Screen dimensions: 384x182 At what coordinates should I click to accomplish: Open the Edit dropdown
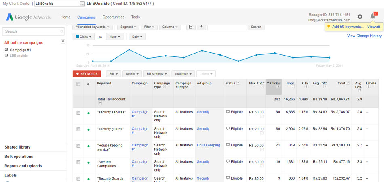point(114,74)
